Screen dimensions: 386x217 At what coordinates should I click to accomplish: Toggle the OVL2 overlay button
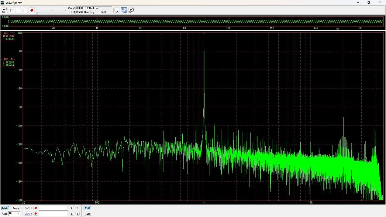[28, 214]
